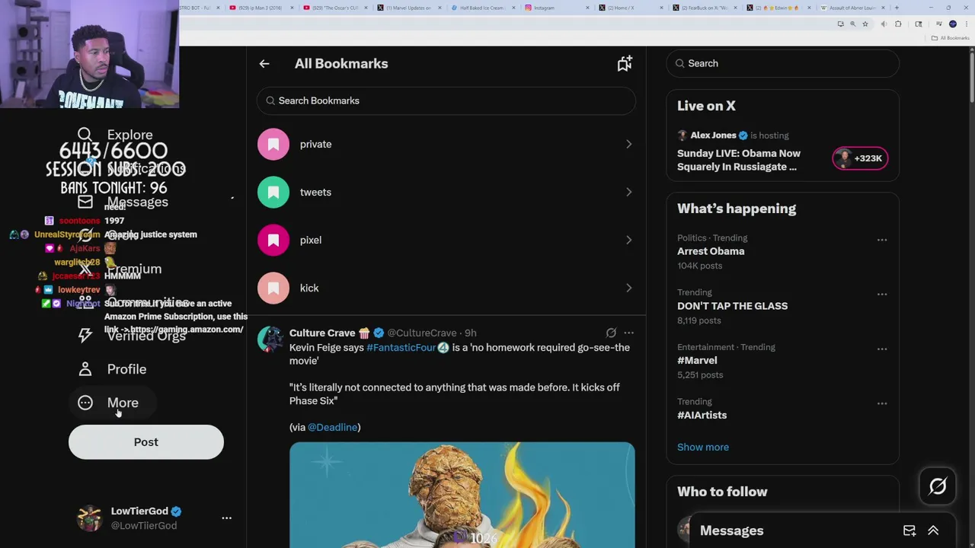975x548 pixels.
Task: Expand the private folder chevron
Action: click(x=628, y=144)
